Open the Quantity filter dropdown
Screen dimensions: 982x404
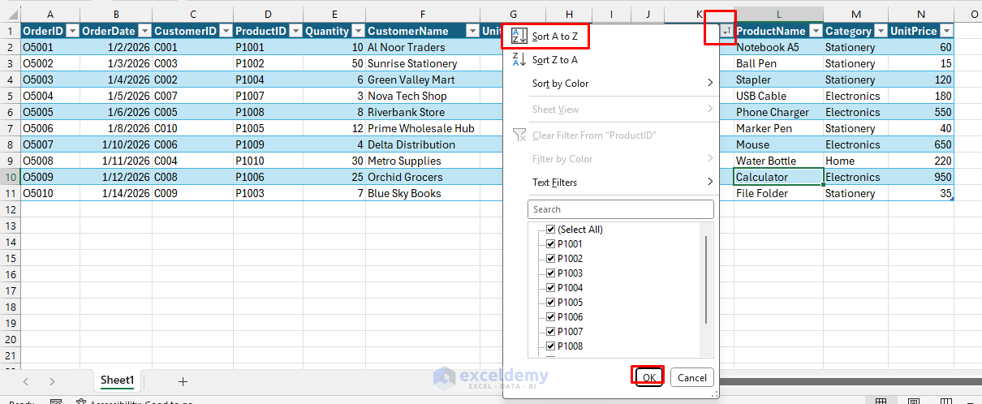point(357,31)
